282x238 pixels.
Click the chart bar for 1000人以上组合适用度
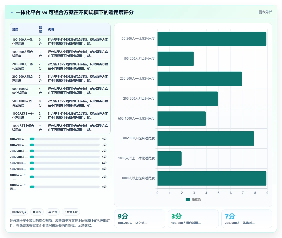point(212,179)
